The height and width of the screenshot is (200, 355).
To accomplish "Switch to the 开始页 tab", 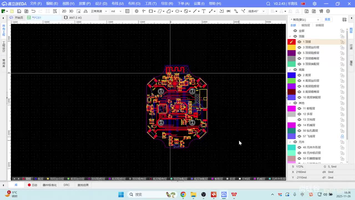I will [17, 17].
